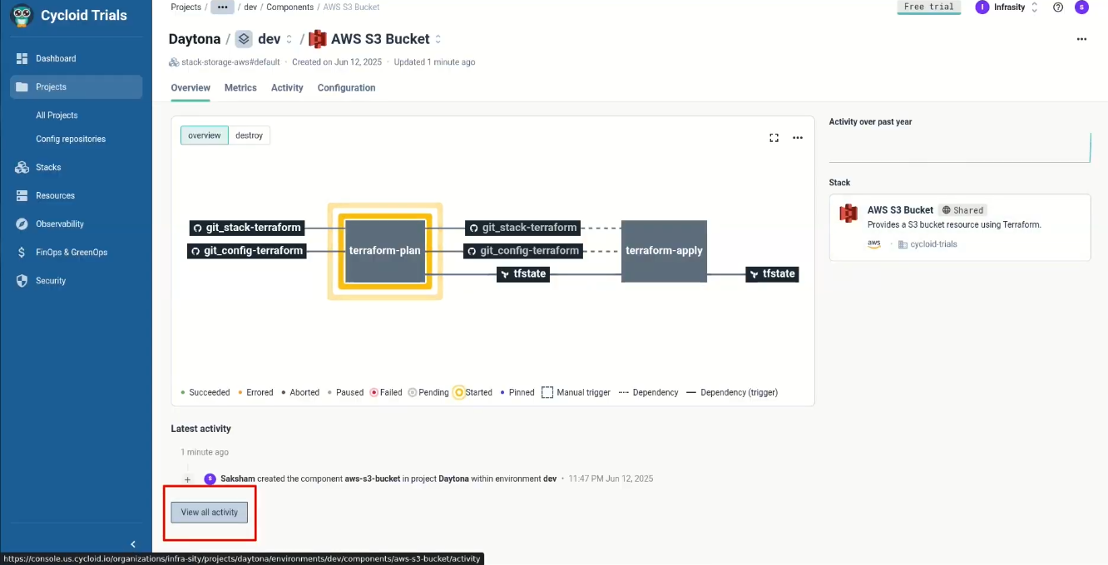This screenshot has height=565, width=1108.
Task: Click the Activity over past year chart
Action: point(960,147)
